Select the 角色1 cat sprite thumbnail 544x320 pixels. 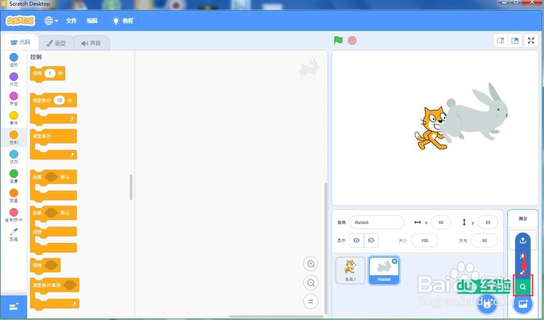[x=350, y=270]
